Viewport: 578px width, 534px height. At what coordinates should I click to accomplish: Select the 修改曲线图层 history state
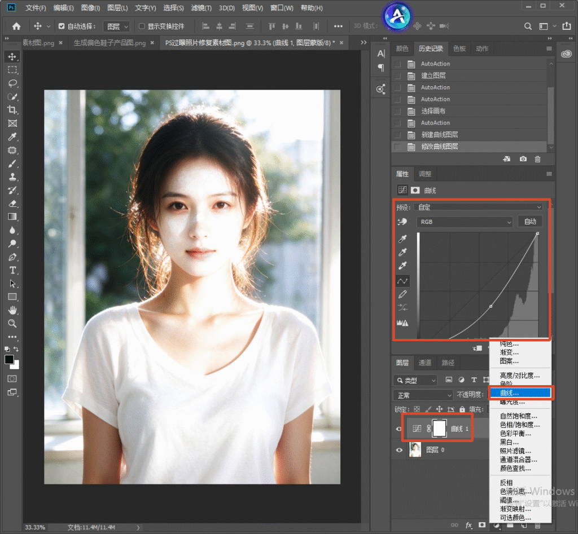point(469,147)
